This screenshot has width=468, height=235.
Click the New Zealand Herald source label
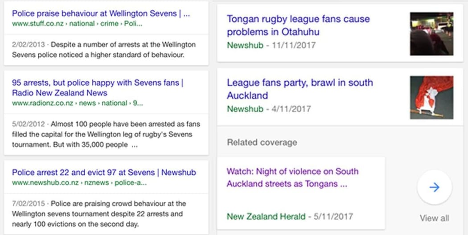pos(266,217)
